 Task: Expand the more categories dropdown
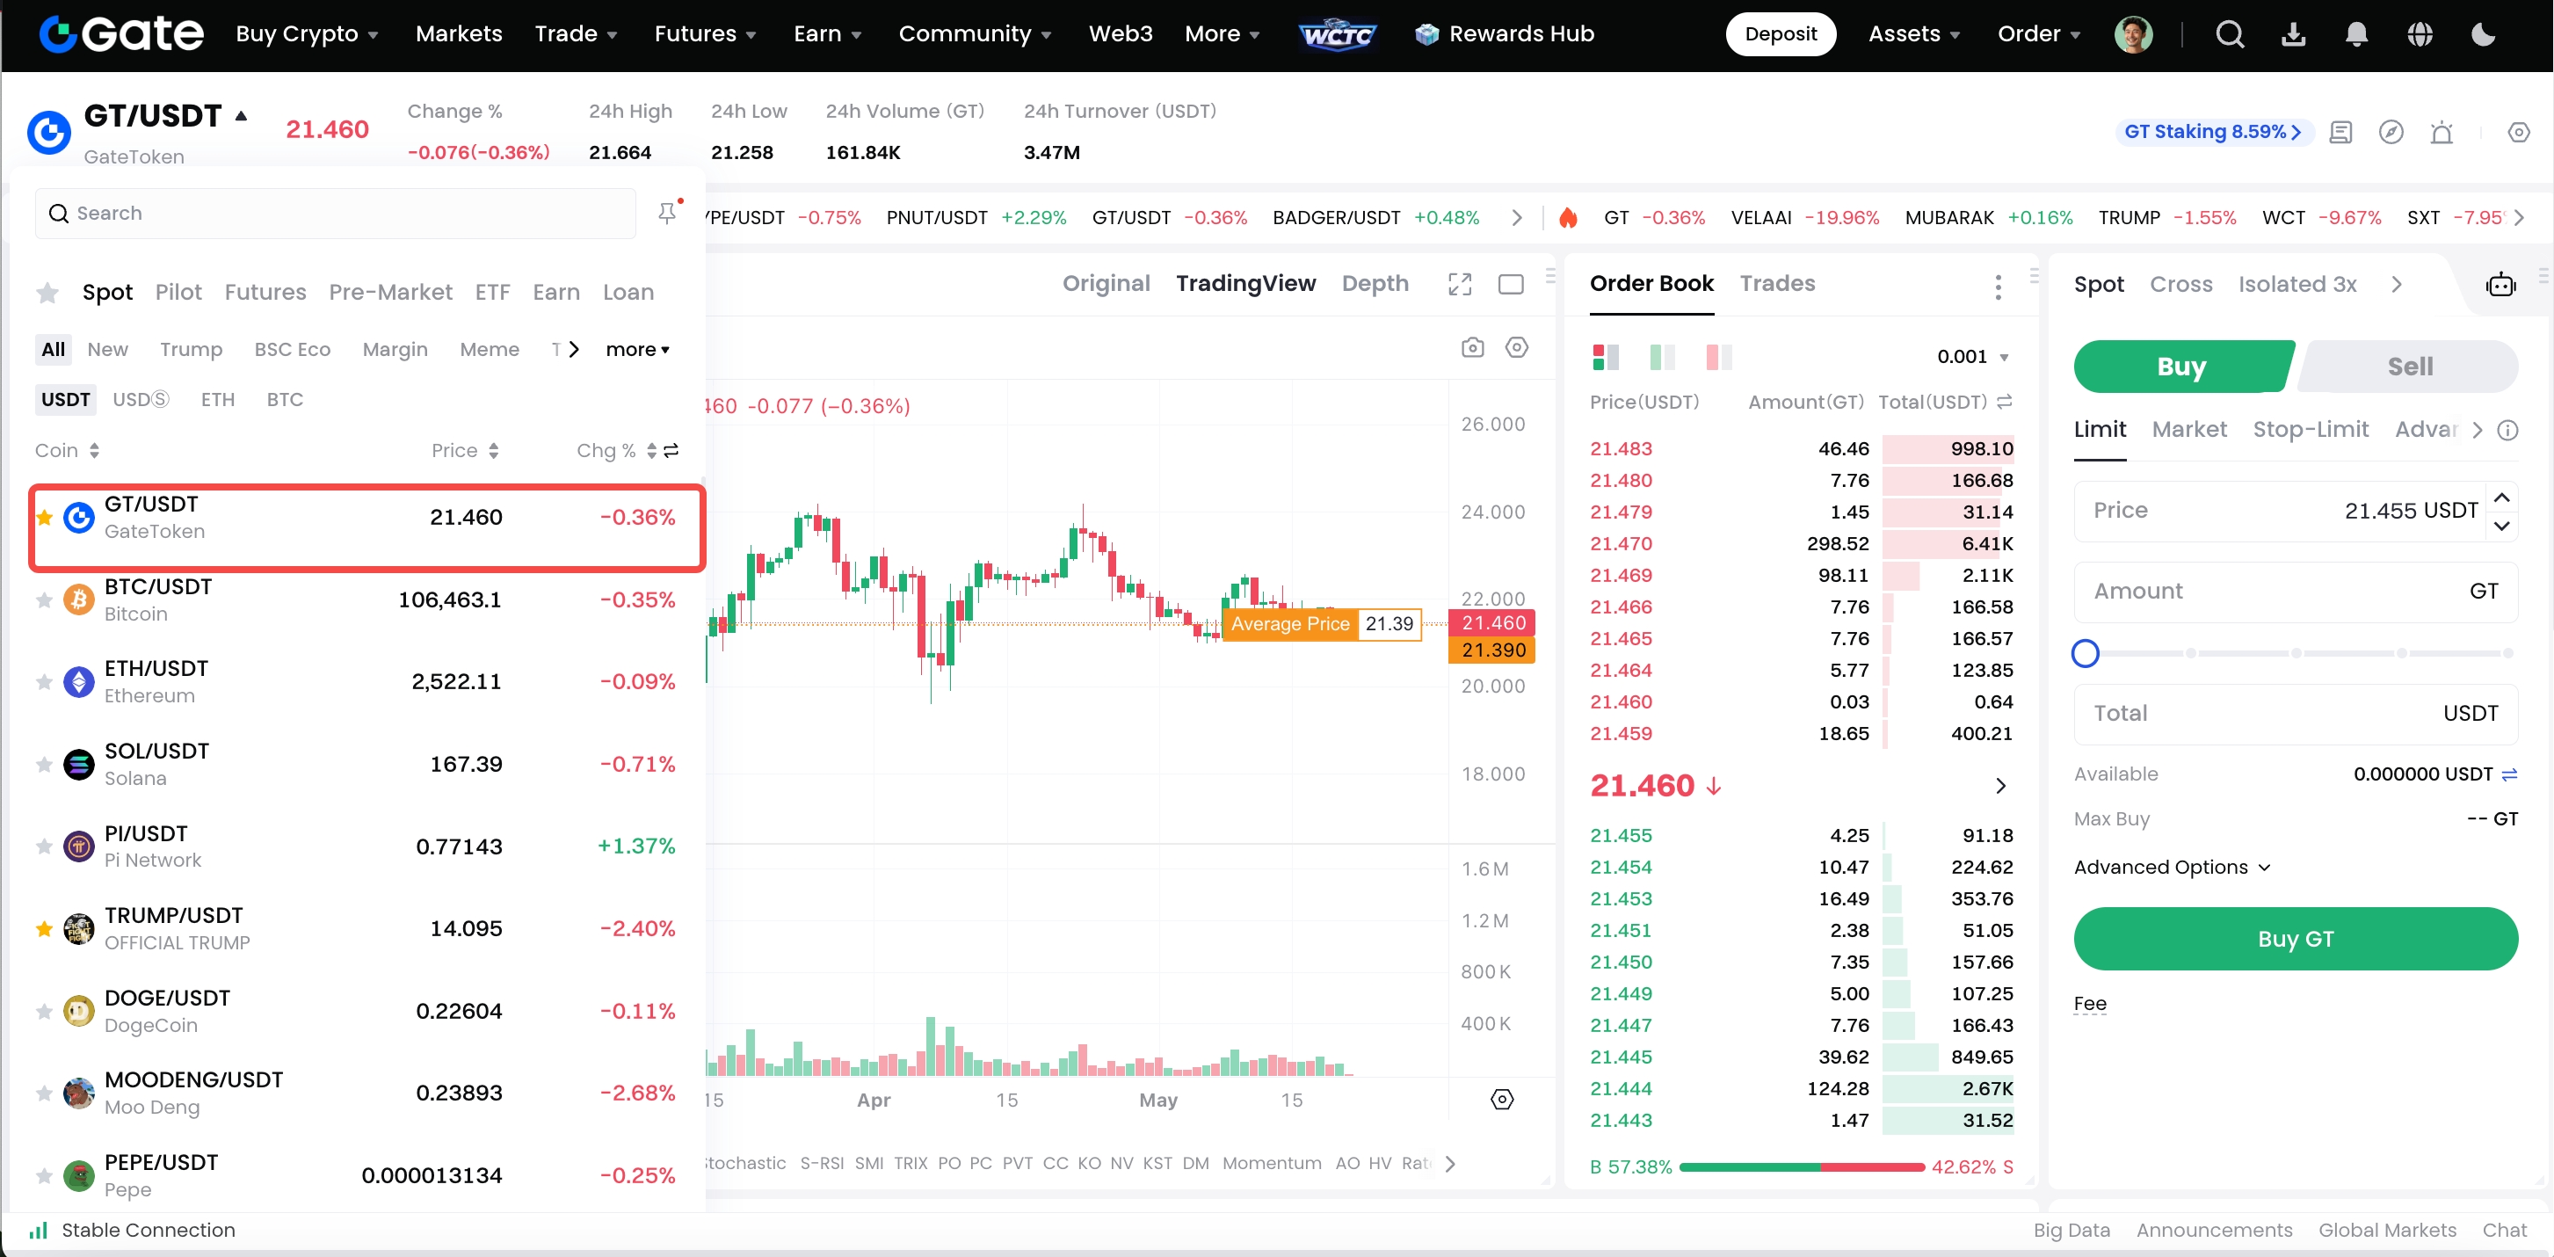[x=637, y=350]
